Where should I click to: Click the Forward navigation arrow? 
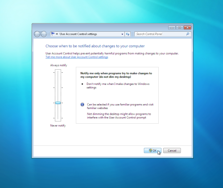click(x=44, y=34)
